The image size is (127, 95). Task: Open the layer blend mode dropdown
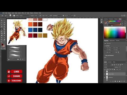[109, 67]
